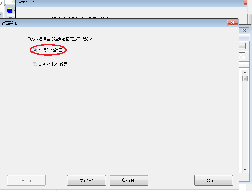Click the 次へ(N) button
Image resolution: width=252 pixels, height=191 pixels.
[x=129, y=180]
